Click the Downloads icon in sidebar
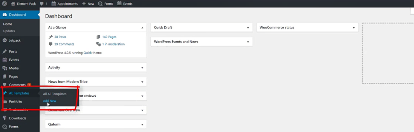 pos(4,118)
